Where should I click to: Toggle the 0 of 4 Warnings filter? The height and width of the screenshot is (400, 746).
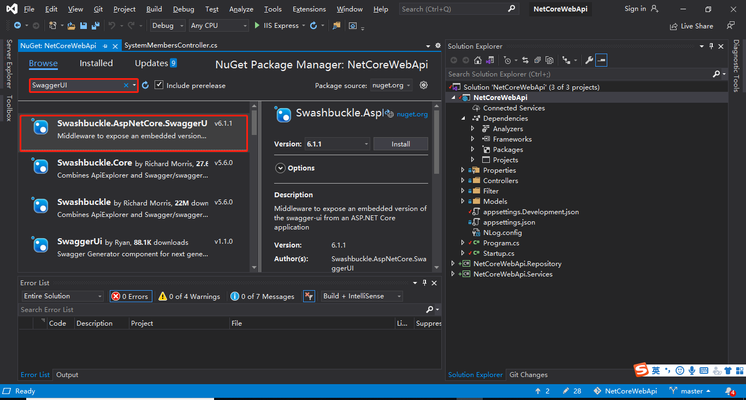coord(189,296)
